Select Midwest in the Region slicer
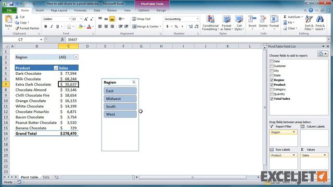333x187 pixels. pos(120,99)
